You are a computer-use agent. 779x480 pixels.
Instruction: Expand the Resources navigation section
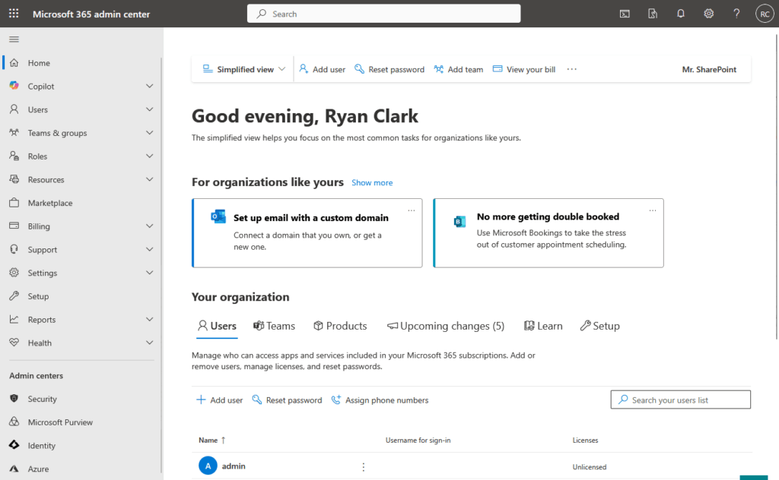point(150,179)
